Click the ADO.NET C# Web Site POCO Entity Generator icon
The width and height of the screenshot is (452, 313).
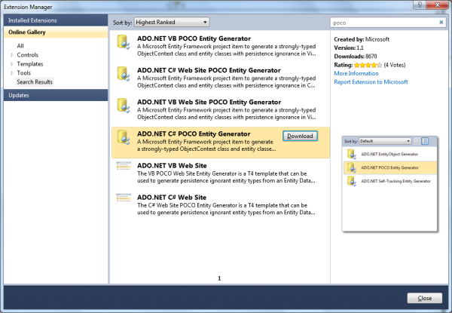pos(123,74)
